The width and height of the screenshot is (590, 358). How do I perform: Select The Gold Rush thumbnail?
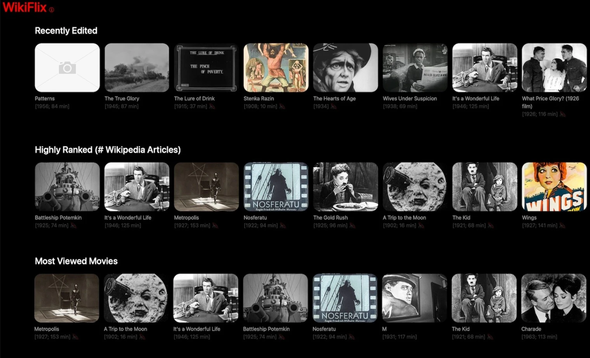click(x=345, y=186)
